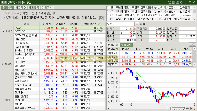Switch to the 해외지수 tab
The image size is (197, 111).
pos(20,8)
